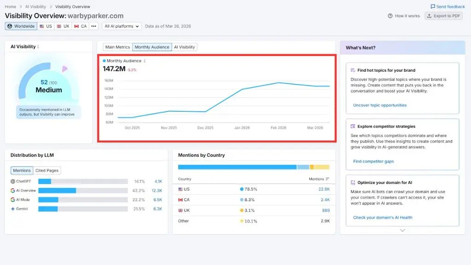Click the ChatGPT logo icon
This screenshot has width=471, height=265.
tap(12, 181)
